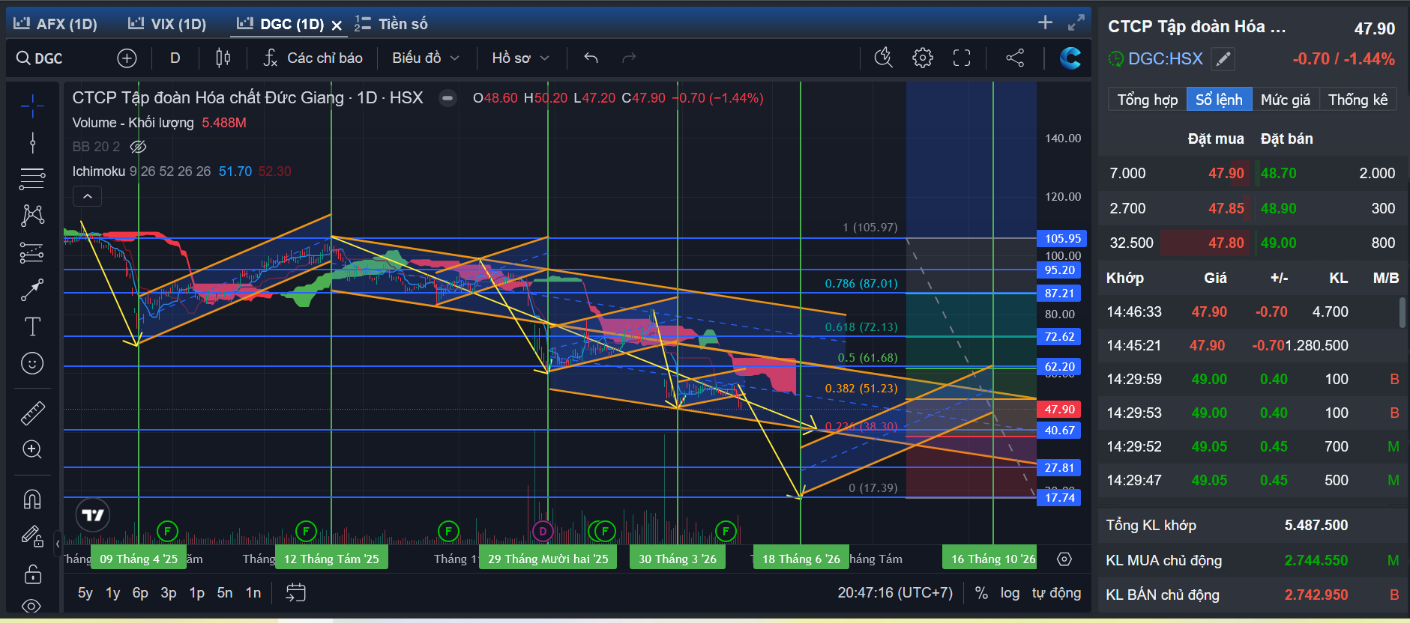Close the DGC (1D) tab
Image resolution: width=1410 pixels, height=623 pixels.
(337, 25)
